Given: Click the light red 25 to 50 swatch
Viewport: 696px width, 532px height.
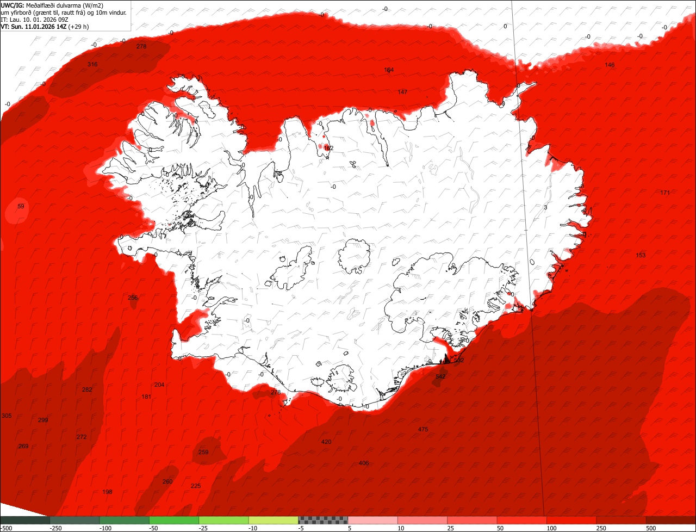Looking at the screenshot, I should (472, 520).
